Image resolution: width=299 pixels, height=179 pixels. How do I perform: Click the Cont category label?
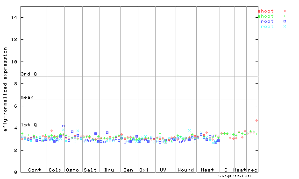35,170
